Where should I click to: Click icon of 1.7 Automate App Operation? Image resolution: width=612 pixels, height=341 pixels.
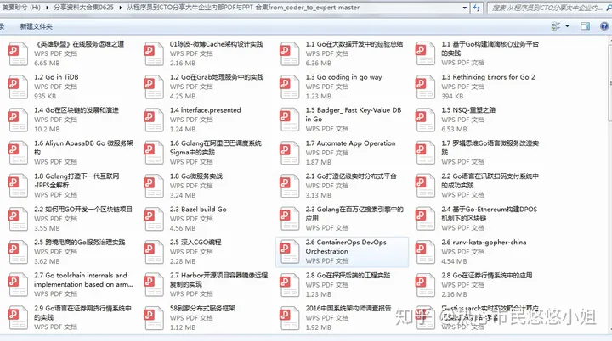click(290, 153)
